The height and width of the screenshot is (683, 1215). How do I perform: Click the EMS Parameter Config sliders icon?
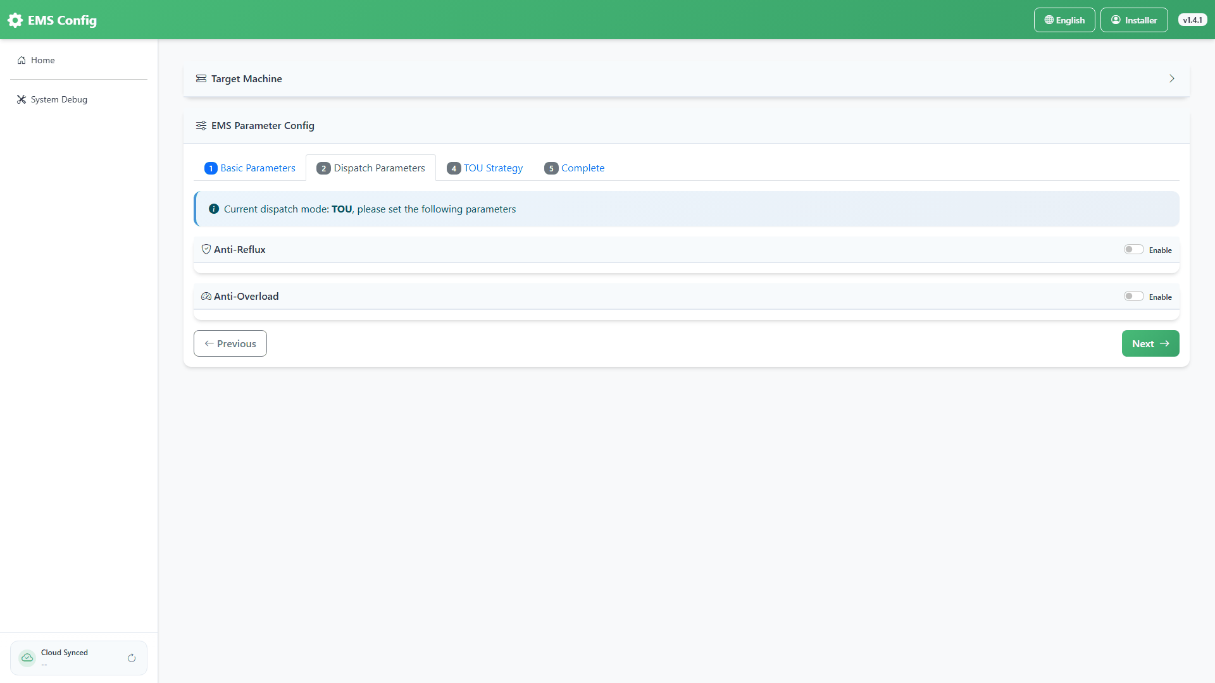201,125
